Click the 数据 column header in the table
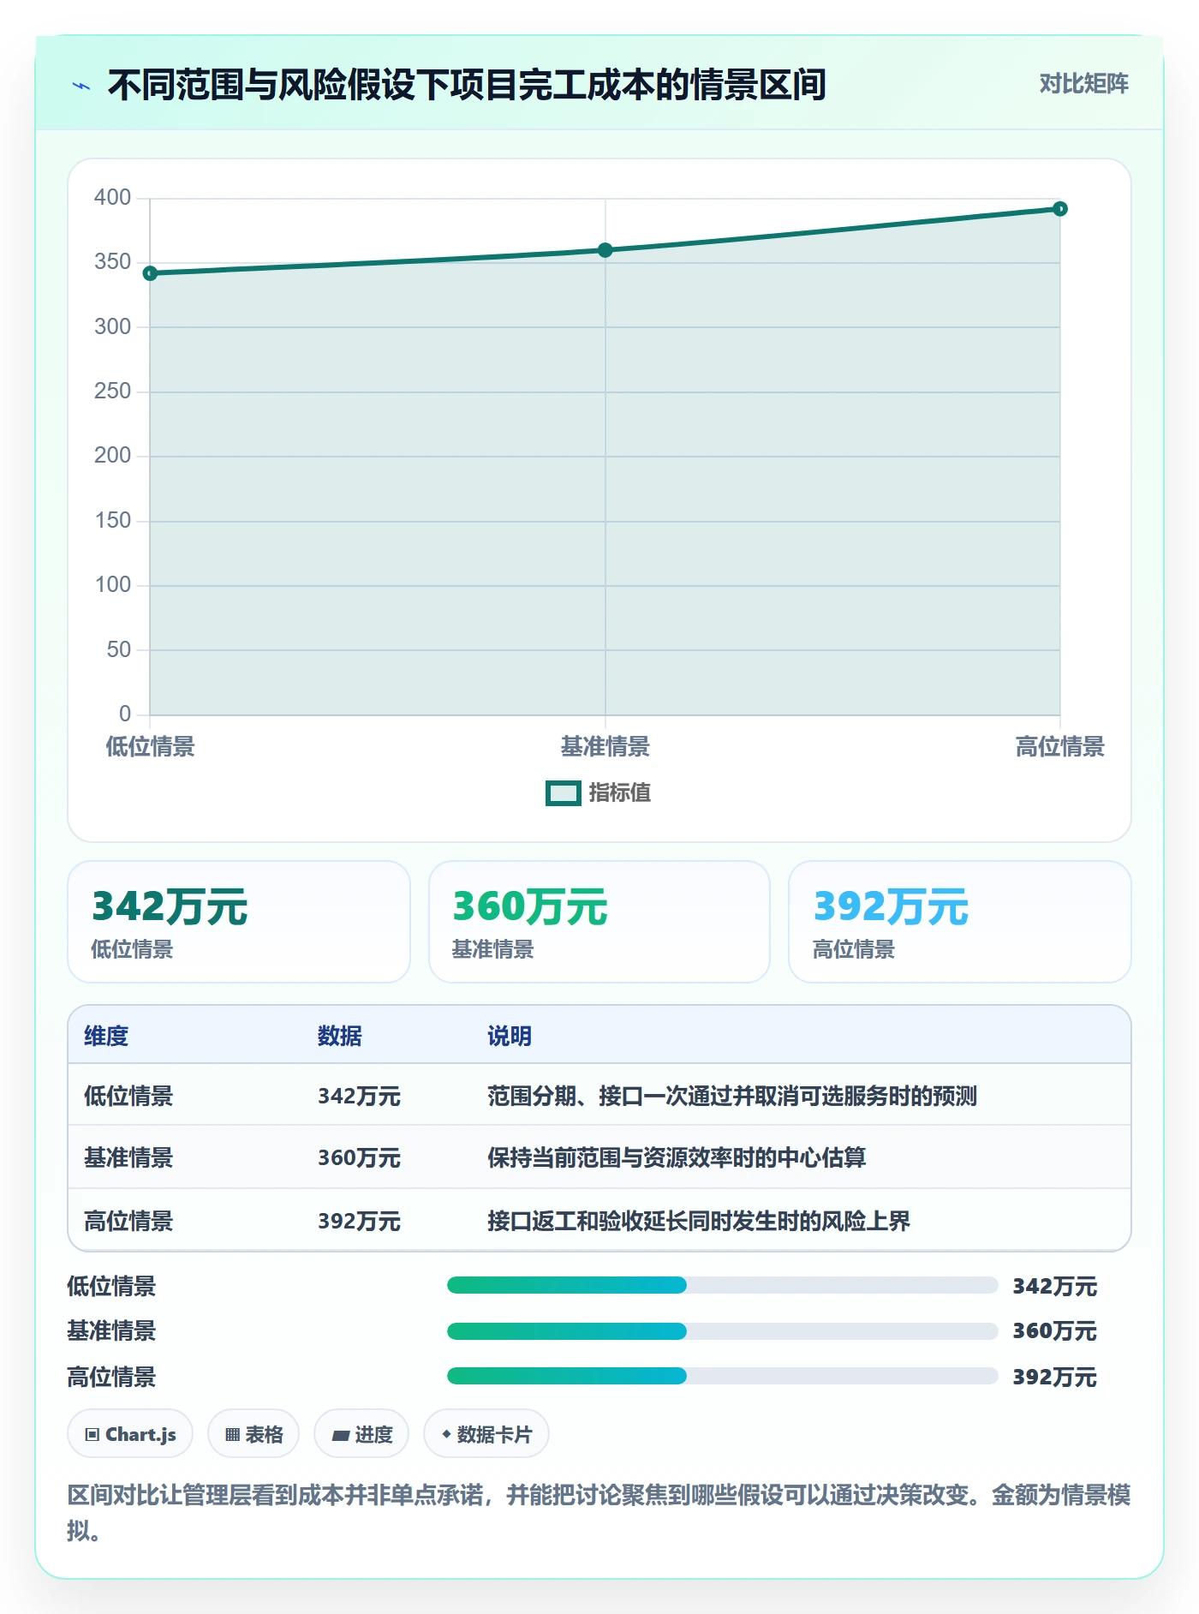Screen dimensions: 1199x1614 point(340,1037)
